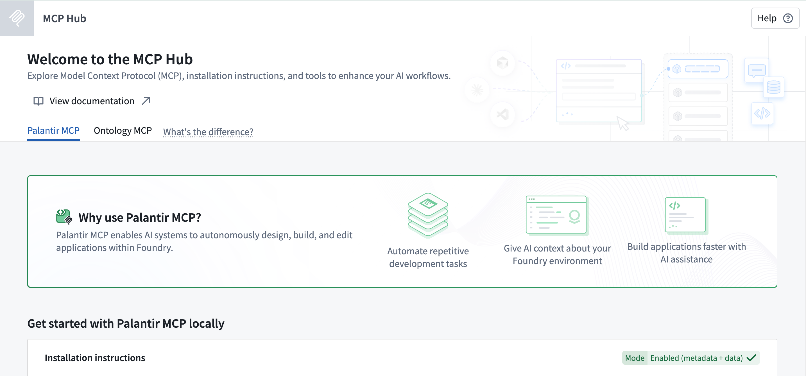The width and height of the screenshot is (806, 376).
Task: Click the Automate repetitive development tasks text
Action: click(428, 257)
